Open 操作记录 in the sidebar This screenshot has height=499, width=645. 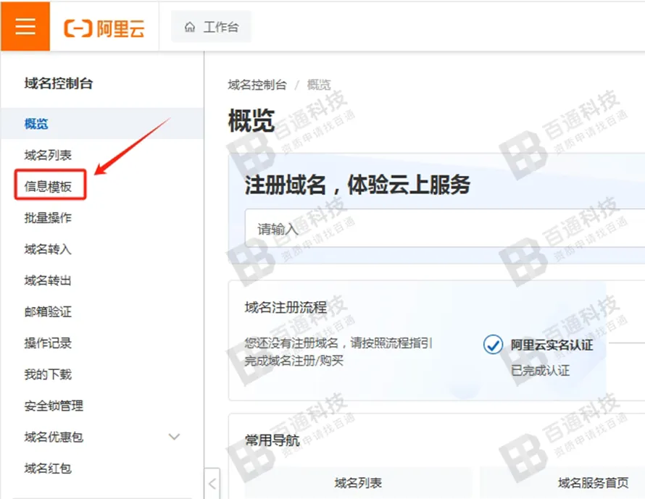(x=48, y=343)
